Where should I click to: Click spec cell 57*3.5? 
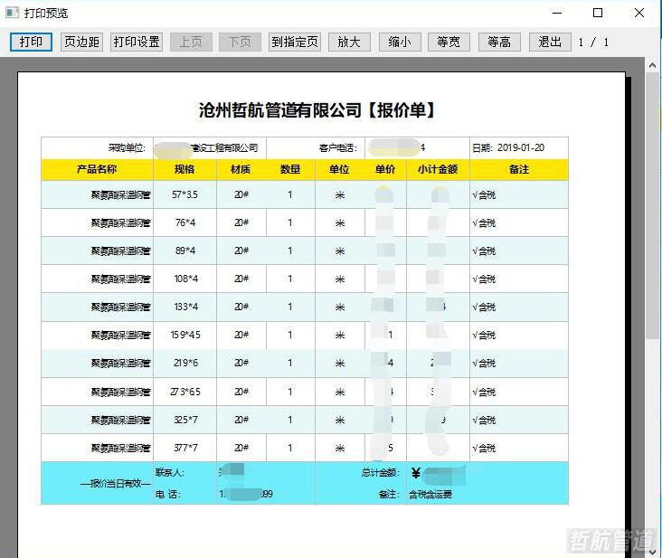184,194
